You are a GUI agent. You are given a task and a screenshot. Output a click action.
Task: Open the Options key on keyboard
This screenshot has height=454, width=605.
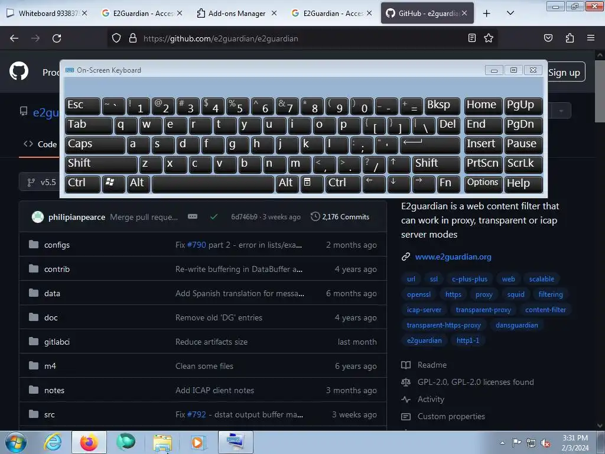(x=483, y=184)
